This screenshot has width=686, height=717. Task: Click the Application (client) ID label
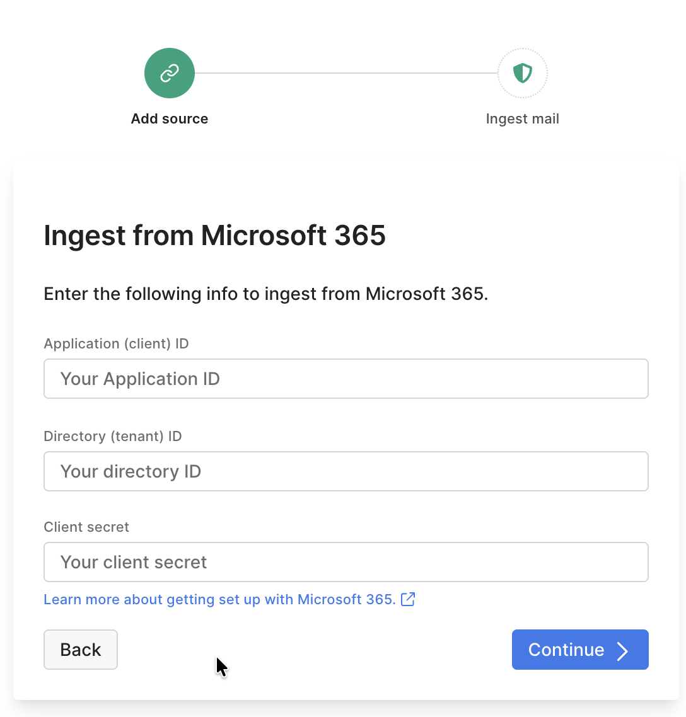tap(116, 344)
